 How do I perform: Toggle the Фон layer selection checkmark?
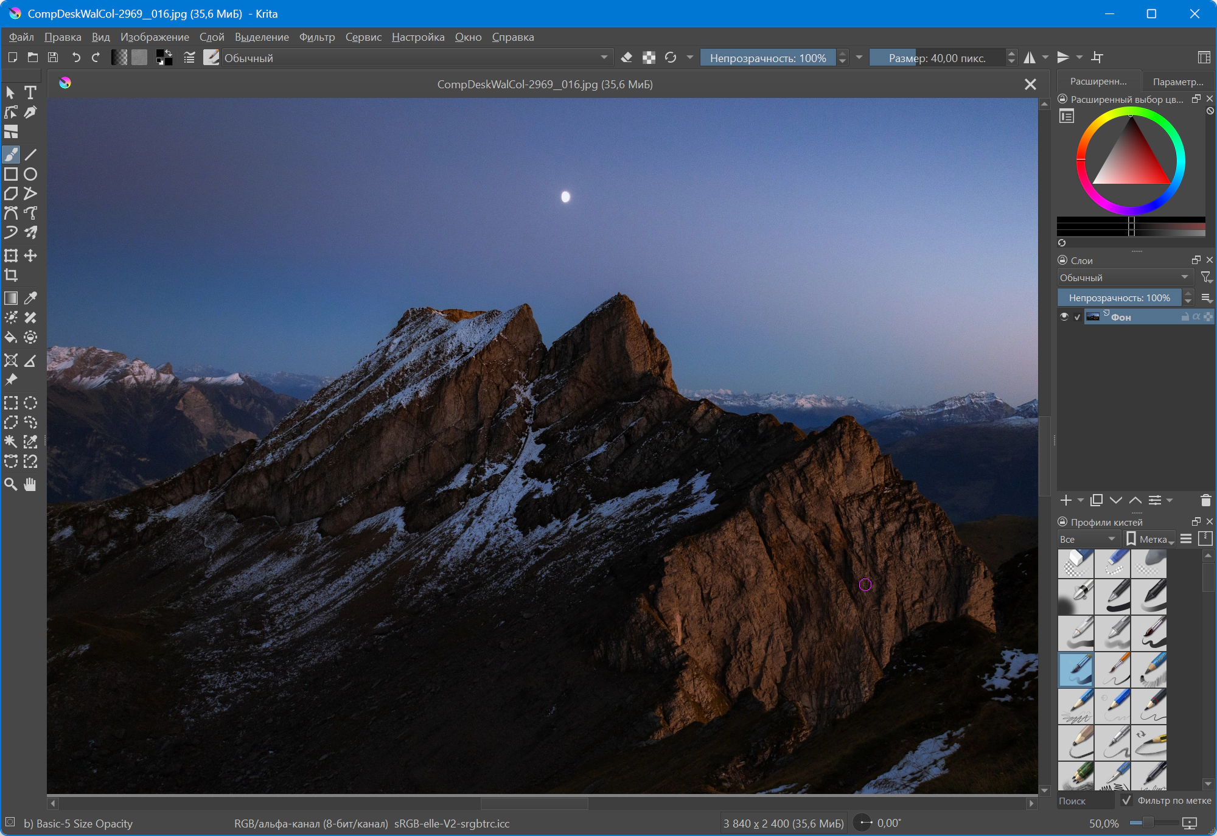click(x=1078, y=316)
